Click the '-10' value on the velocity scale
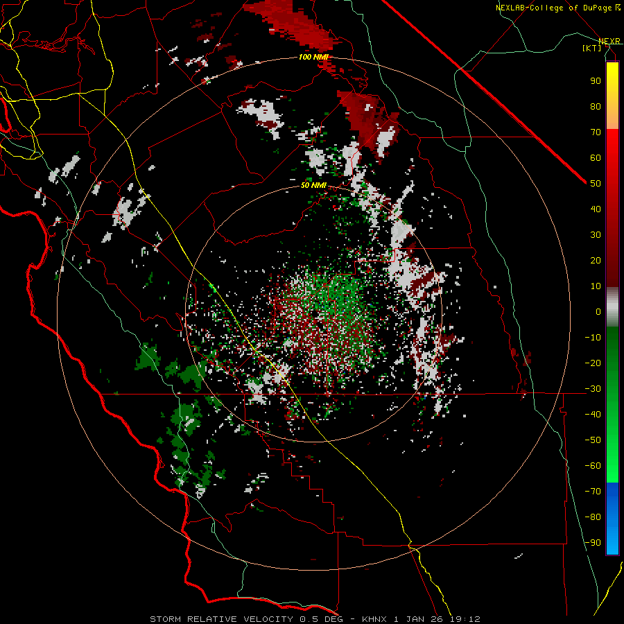 click(x=593, y=338)
